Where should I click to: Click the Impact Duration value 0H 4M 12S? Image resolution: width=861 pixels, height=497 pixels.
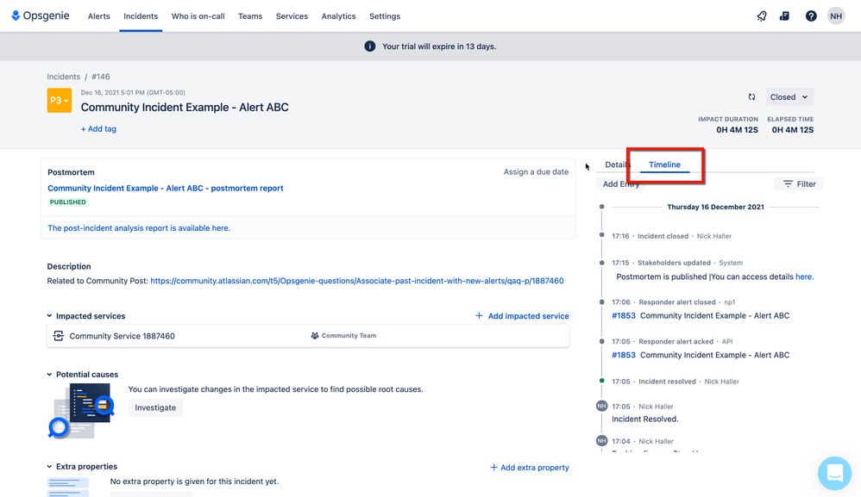[737, 130]
